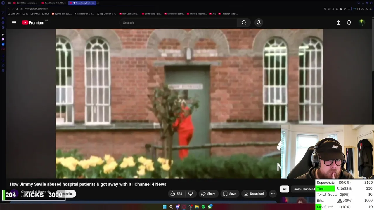Open 'Sheibe99 on X' bookmark

84,14
